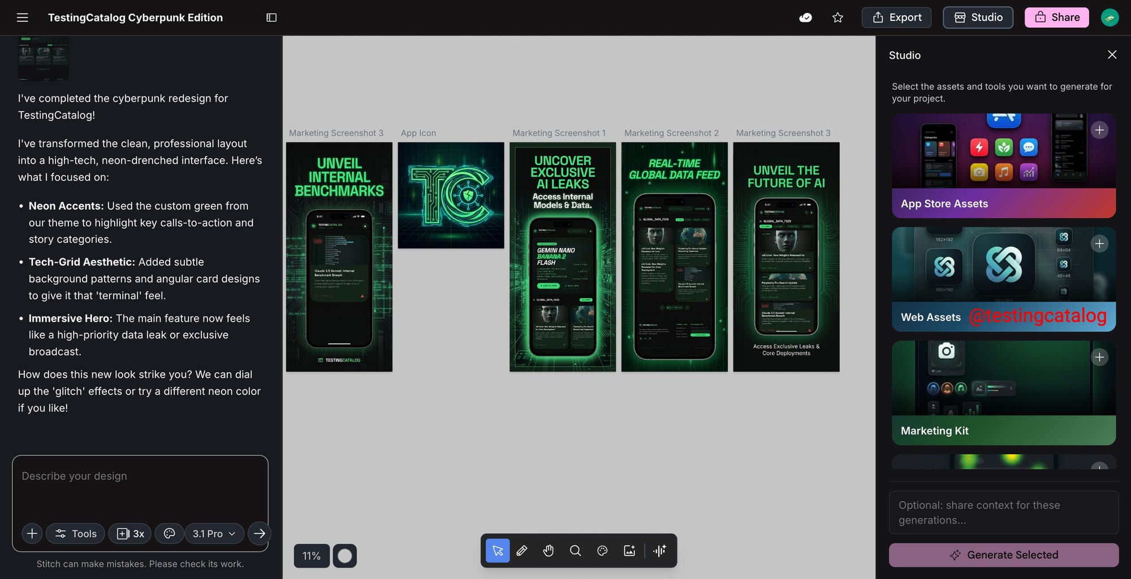Image resolution: width=1131 pixels, height=579 pixels.
Task: Change the 3x variations count
Action: [130, 534]
